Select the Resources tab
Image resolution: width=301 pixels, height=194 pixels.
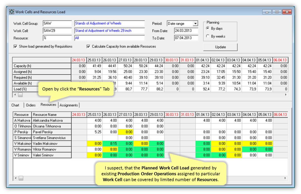click(x=48, y=105)
